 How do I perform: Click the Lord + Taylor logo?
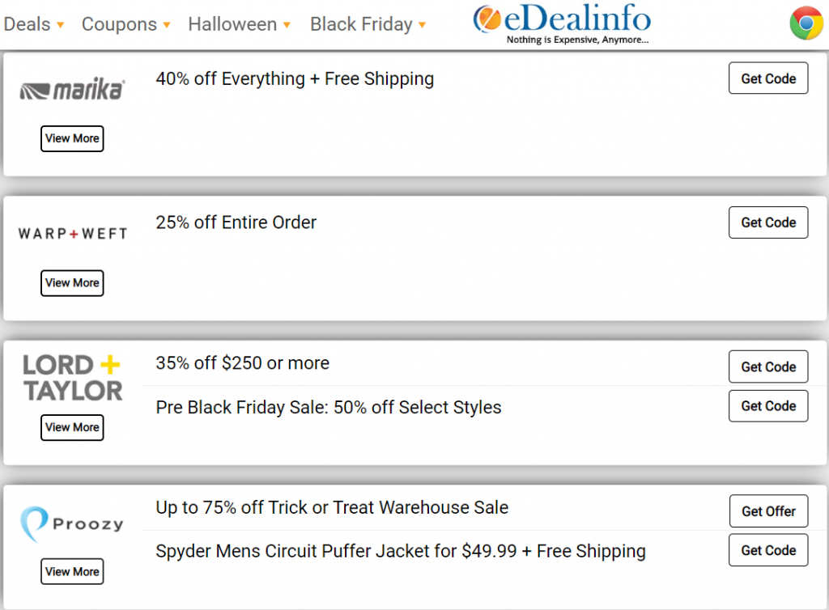72,378
